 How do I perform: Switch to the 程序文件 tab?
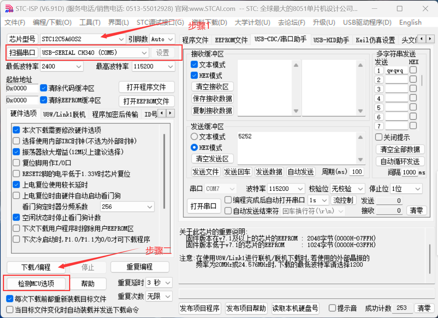tap(195, 40)
